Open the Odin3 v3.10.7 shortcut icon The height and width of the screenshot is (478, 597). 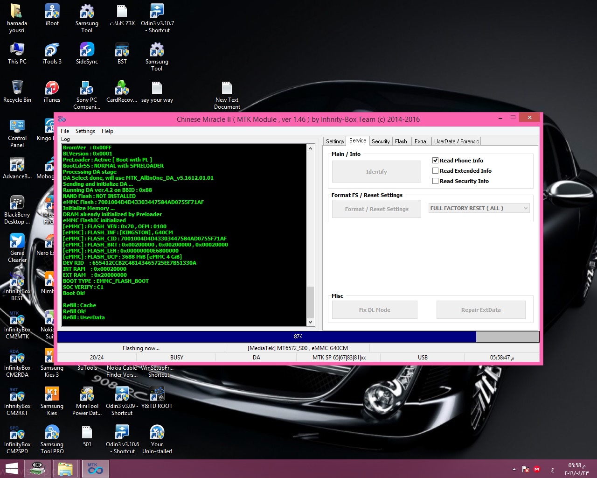[157, 18]
